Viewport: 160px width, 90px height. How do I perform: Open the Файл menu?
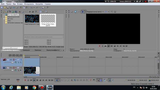3,4
